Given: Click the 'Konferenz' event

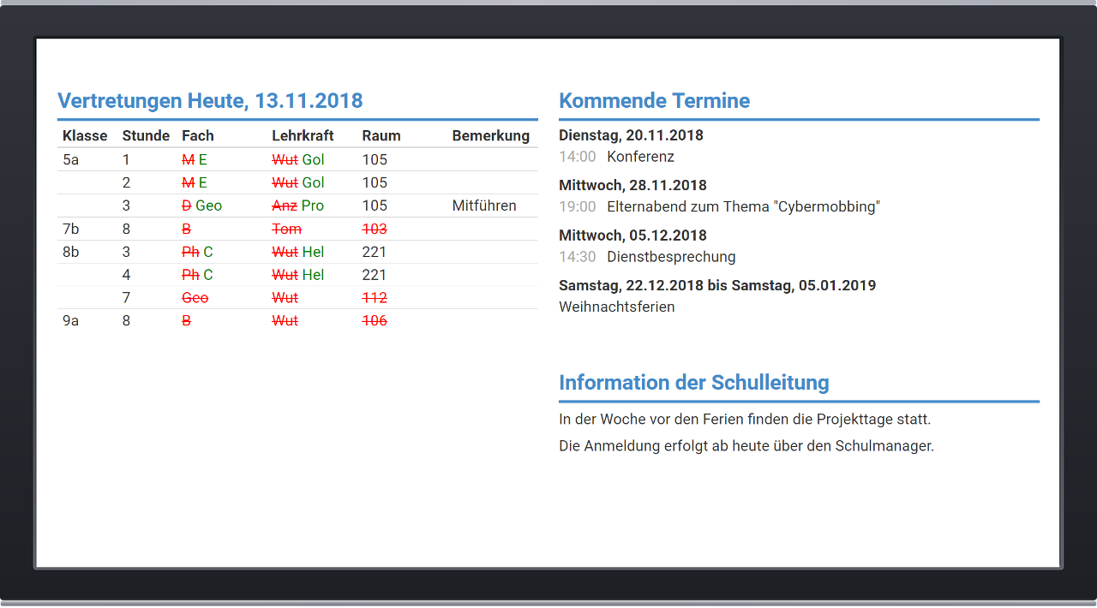Looking at the screenshot, I should (x=640, y=158).
